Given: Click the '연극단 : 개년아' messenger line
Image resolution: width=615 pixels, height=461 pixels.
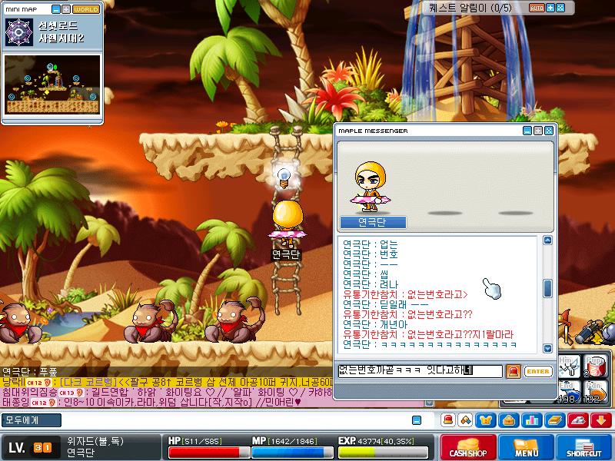Looking at the screenshot, I should click(x=375, y=324).
